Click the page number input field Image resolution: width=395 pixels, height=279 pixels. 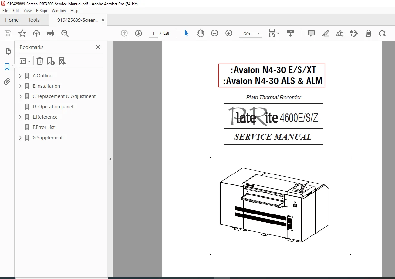click(x=153, y=33)
